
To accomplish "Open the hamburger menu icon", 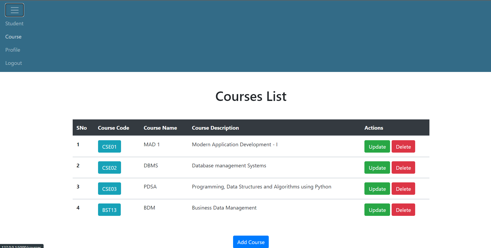I will [15, 10].
